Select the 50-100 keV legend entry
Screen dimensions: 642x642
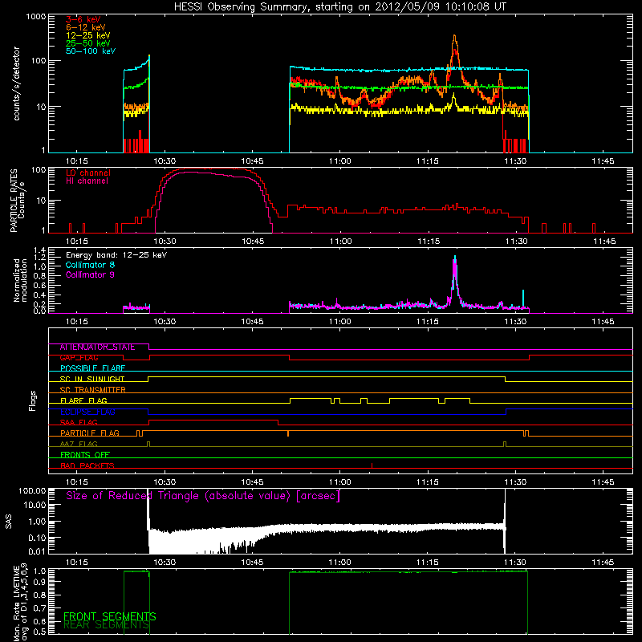(91, 51)
